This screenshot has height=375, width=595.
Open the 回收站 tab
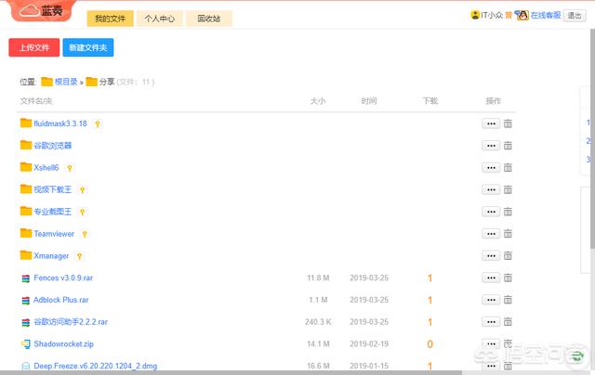click(x=208, y=19)
